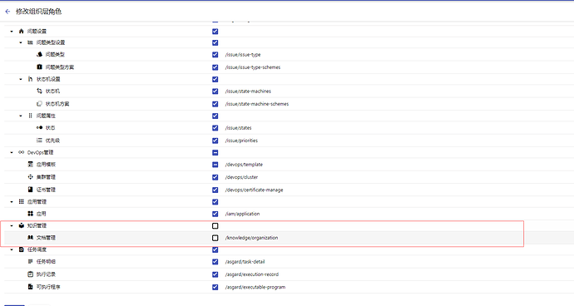Click the icon next to 问题类型方案
Image resolution: width=574 pixels, height=306 pixels.
[x=40, y=67]
